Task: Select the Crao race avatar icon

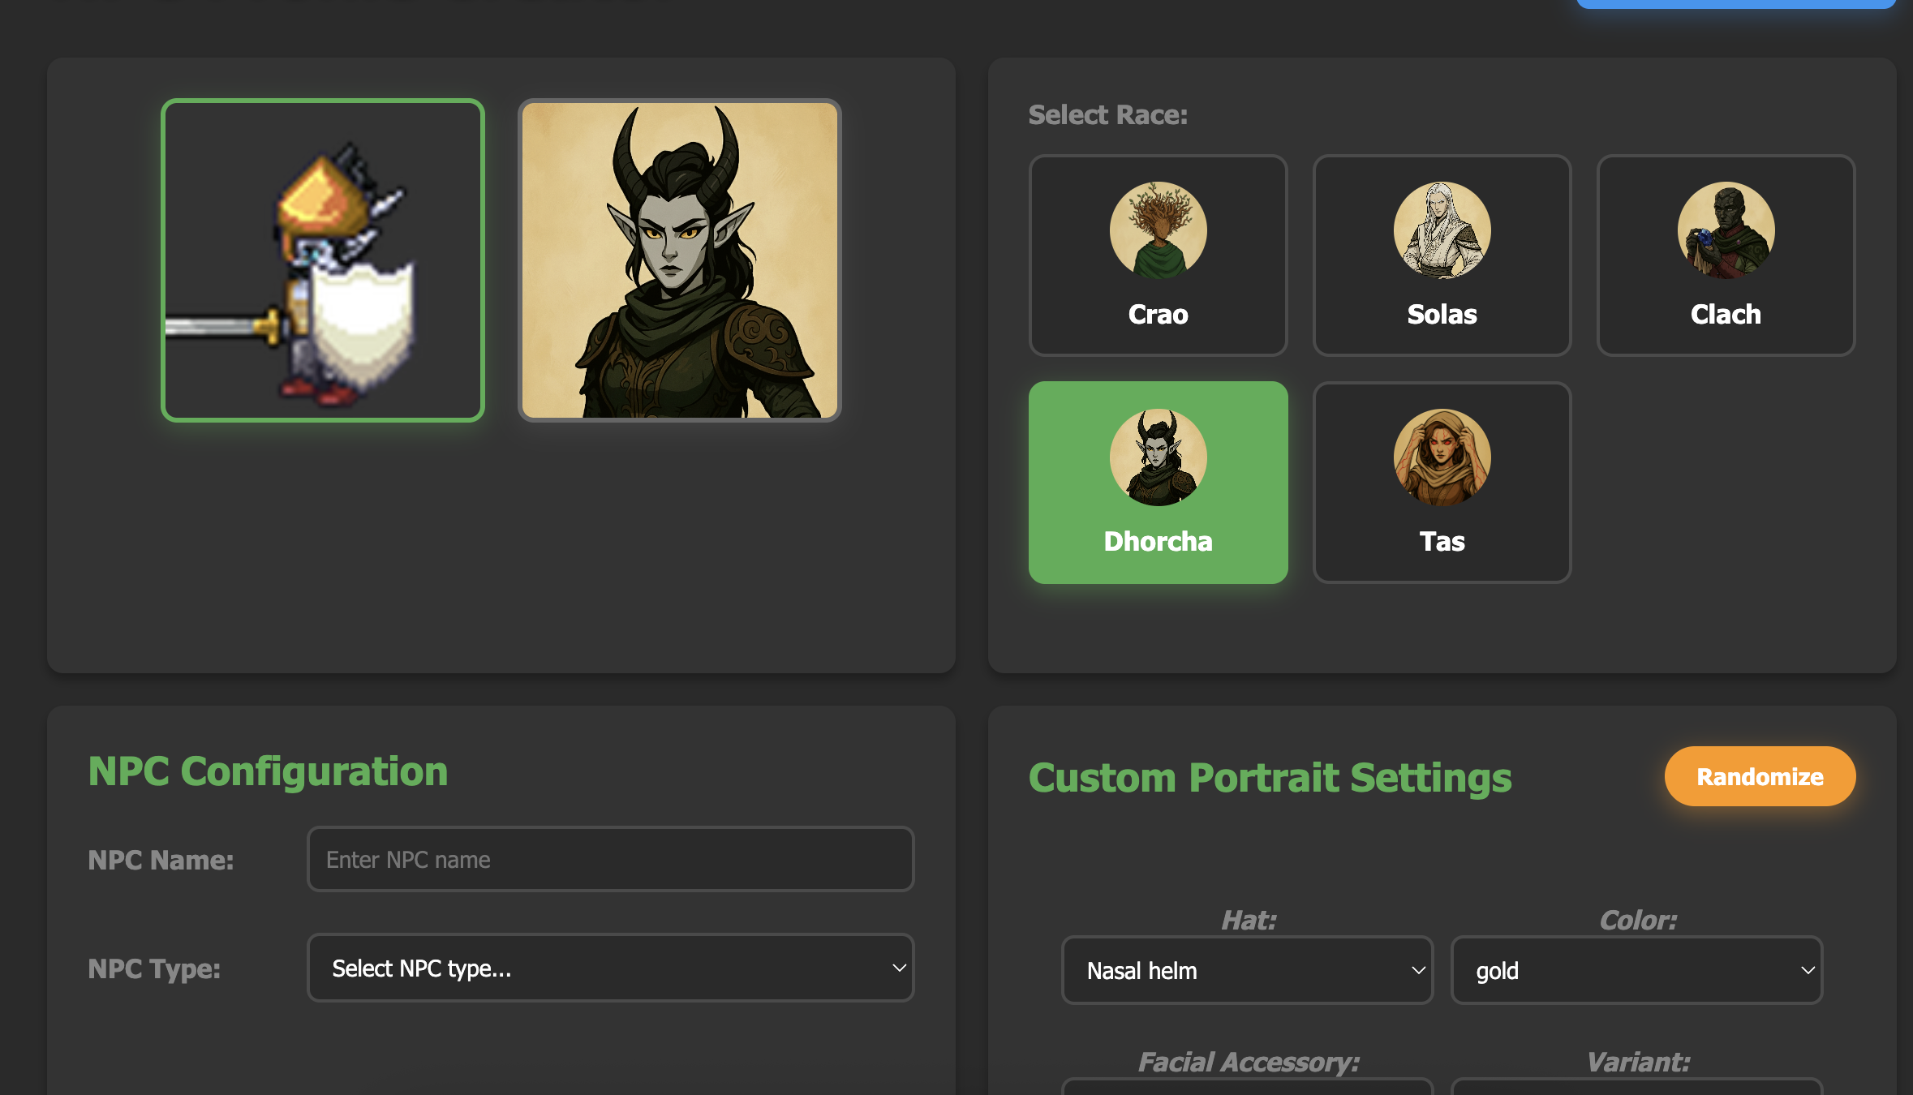Action: 1158,230
